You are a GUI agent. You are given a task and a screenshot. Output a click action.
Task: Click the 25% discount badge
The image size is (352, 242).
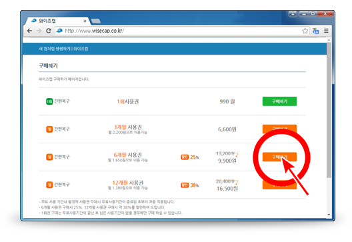click(190, 157)
